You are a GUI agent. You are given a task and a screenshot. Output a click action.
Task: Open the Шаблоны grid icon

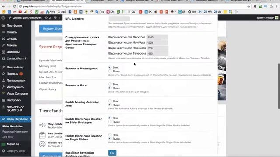[x=3, y=52]
